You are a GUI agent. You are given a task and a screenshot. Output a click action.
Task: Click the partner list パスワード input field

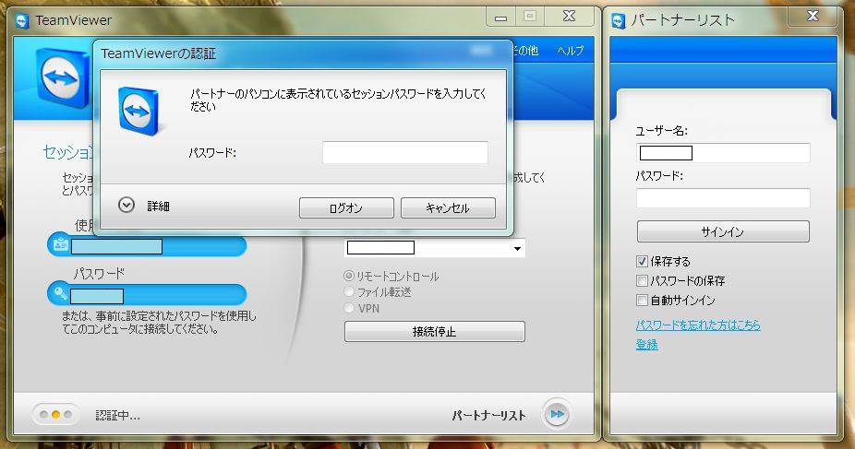[x=723, y=198]
